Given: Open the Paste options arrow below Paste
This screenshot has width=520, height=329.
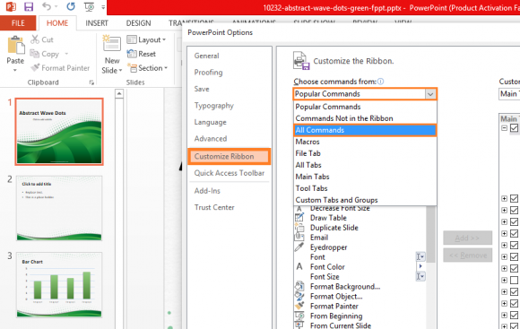Looking at the screenshot, I should click(15, 70).
